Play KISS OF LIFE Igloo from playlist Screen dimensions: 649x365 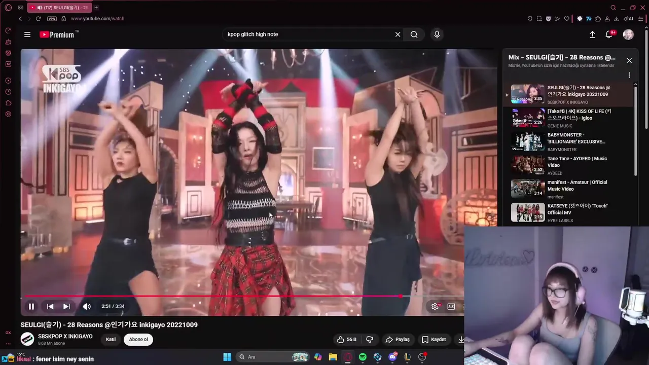coord(568,118)
